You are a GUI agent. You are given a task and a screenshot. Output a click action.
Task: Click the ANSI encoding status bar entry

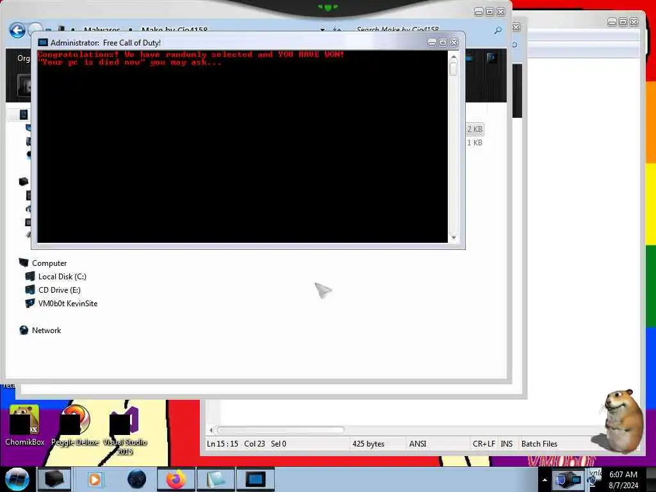[418, 444]
